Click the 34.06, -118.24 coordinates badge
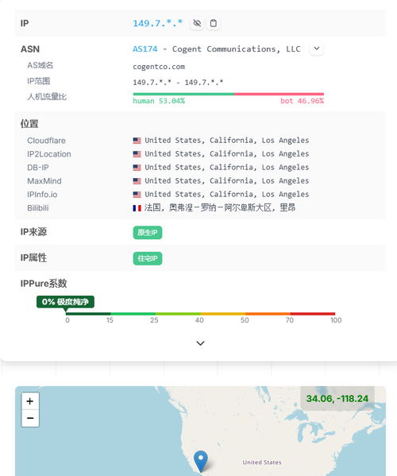The image size is (397, 476). tap(337, 398)
